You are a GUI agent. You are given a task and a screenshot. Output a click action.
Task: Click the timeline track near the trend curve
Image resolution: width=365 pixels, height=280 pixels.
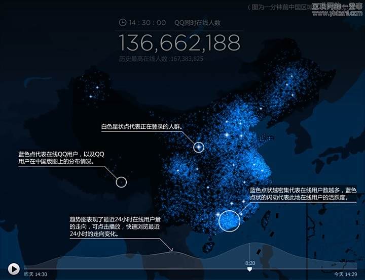click(x=191, y=269)
